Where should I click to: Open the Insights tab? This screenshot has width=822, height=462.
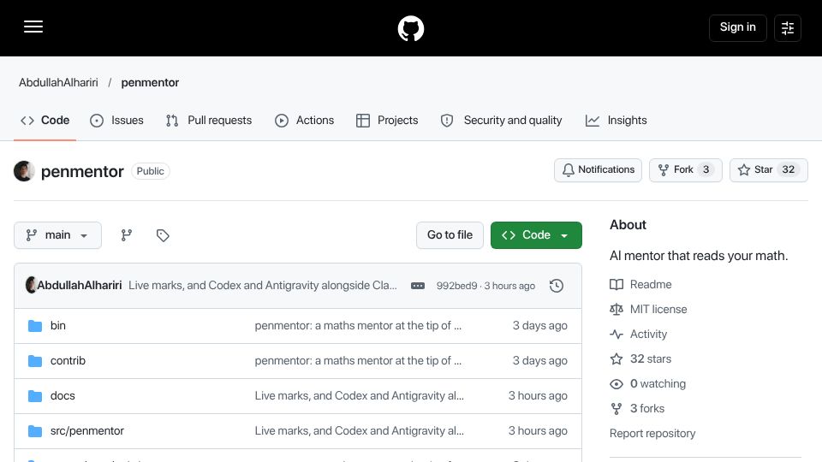pos(616,121)
